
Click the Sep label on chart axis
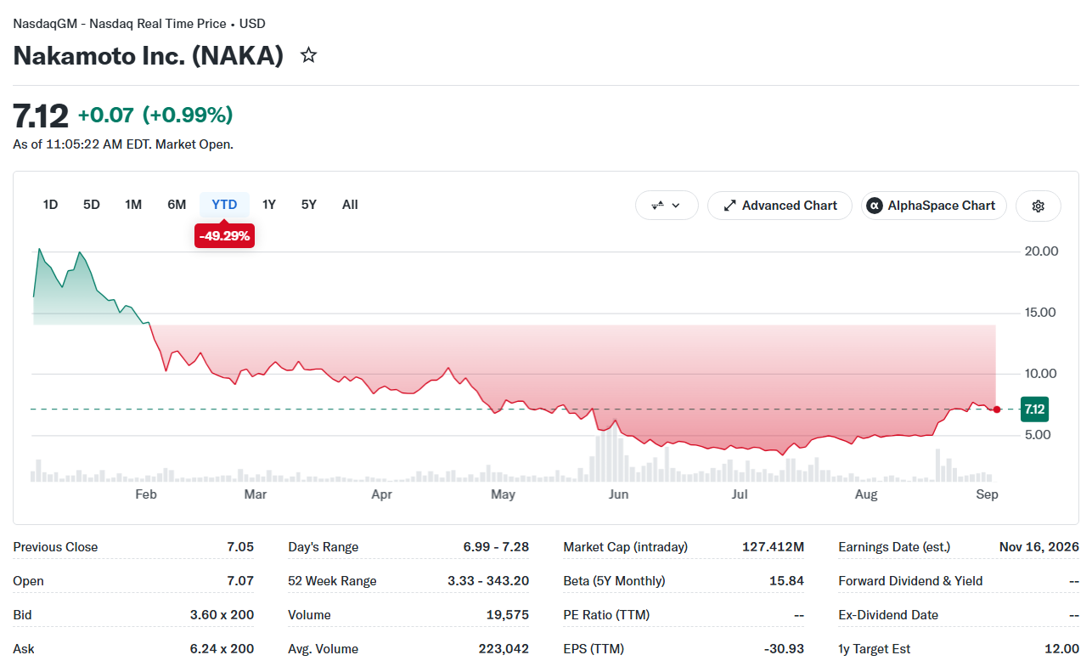pyautogui.click(x=988, y=494)
